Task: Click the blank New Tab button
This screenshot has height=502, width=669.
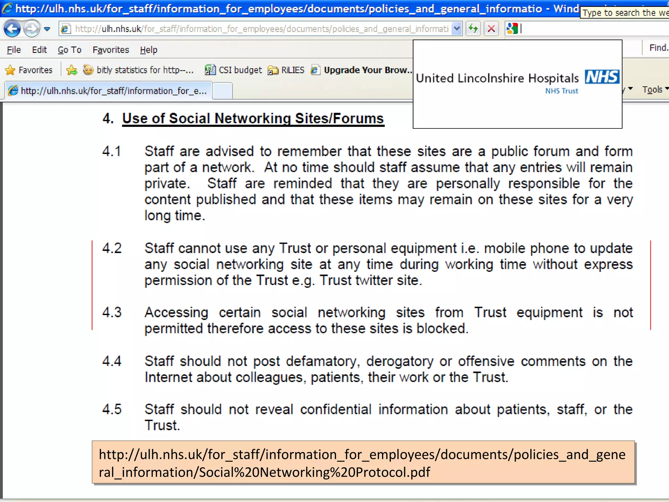Action: pos(222,91)
